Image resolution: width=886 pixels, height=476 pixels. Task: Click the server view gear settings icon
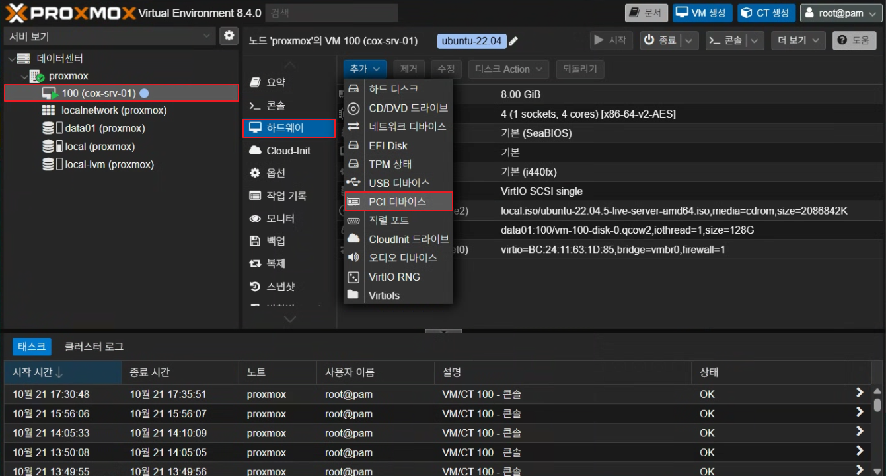229,36
